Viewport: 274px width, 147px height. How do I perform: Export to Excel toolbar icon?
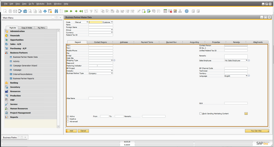(30, 11)
